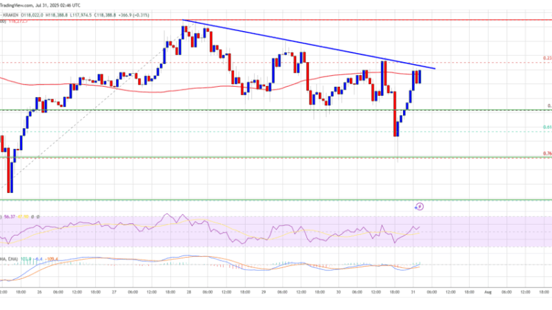Click the date label 26 on time axis
The image size is (552, 310).
pyautogui.click(x=39, y=292)
